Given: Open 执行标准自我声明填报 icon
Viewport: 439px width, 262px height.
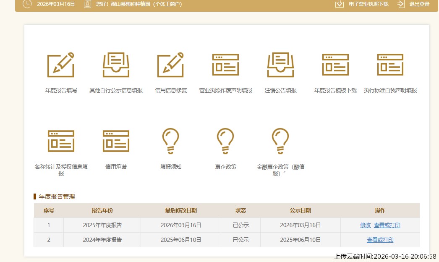Looking at the screenshot, I should pyautogui.click(x=390, y=65).
